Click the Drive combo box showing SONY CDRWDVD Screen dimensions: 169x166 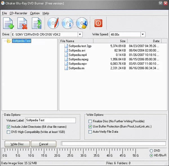tap(47, 34)
